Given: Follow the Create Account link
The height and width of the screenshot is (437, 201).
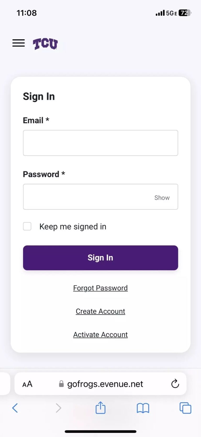Looking at the screenshot, I should click(x=100, y=311).
